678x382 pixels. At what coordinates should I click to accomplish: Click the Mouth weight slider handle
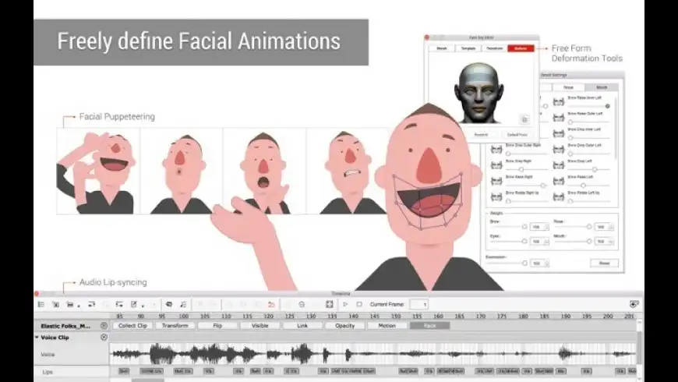point(589,242)
